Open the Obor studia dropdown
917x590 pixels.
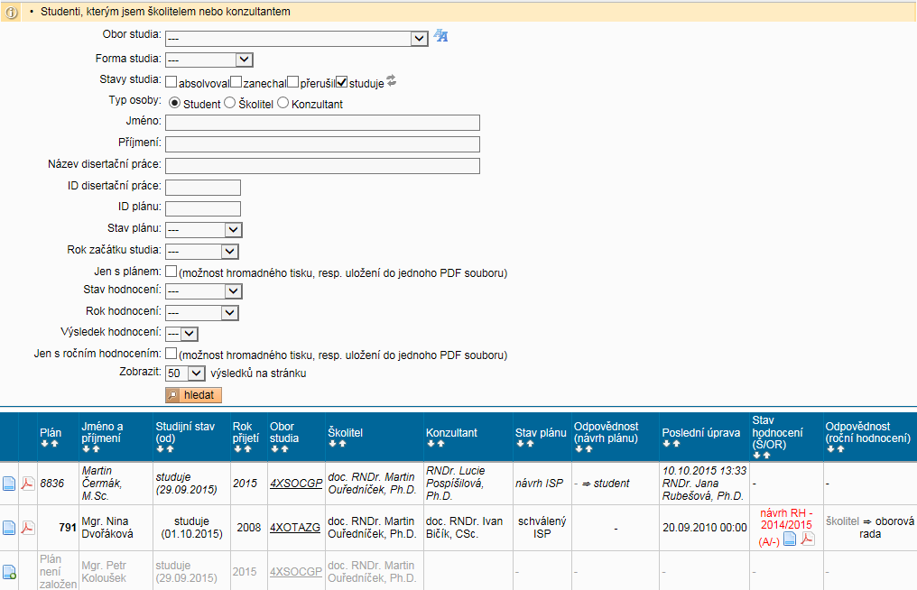(297, 39)
